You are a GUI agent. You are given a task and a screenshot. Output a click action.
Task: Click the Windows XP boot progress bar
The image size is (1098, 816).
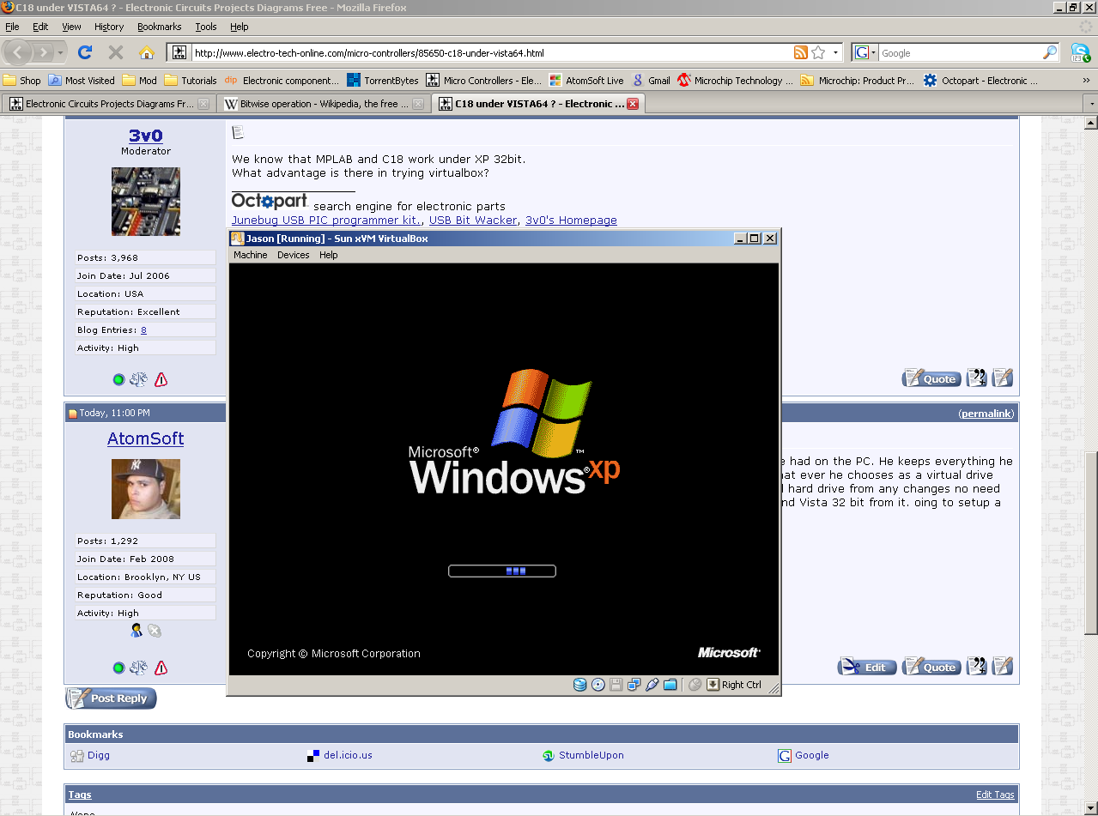pos(502,571)
